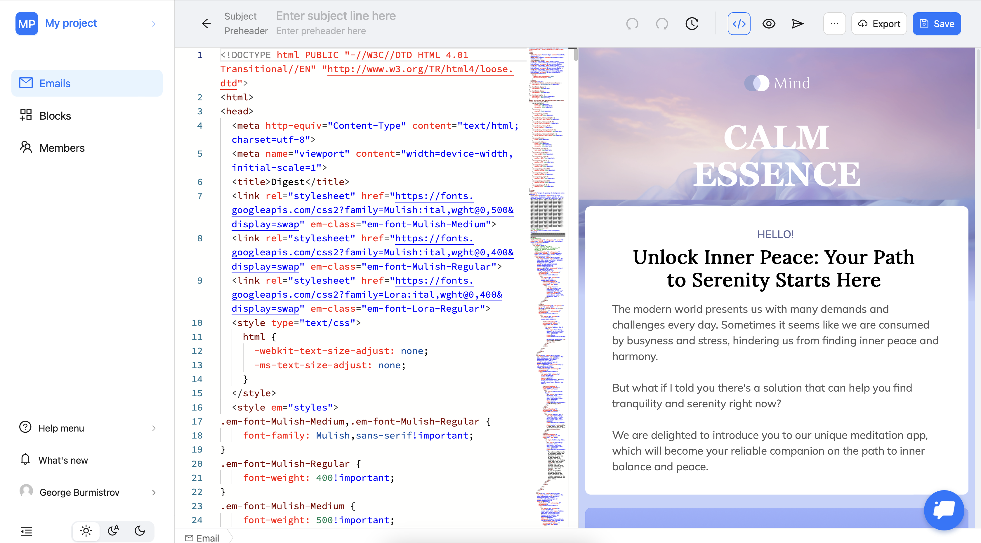Expand the George Burmistrov account menu
The width and height of the screenshot is (981, 543).
tap(88, 492)
